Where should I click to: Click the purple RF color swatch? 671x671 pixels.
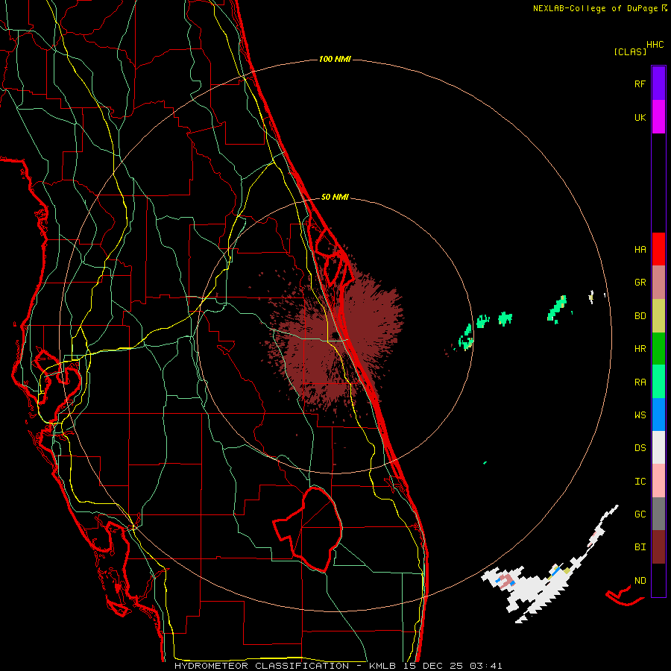coord(658,84)
